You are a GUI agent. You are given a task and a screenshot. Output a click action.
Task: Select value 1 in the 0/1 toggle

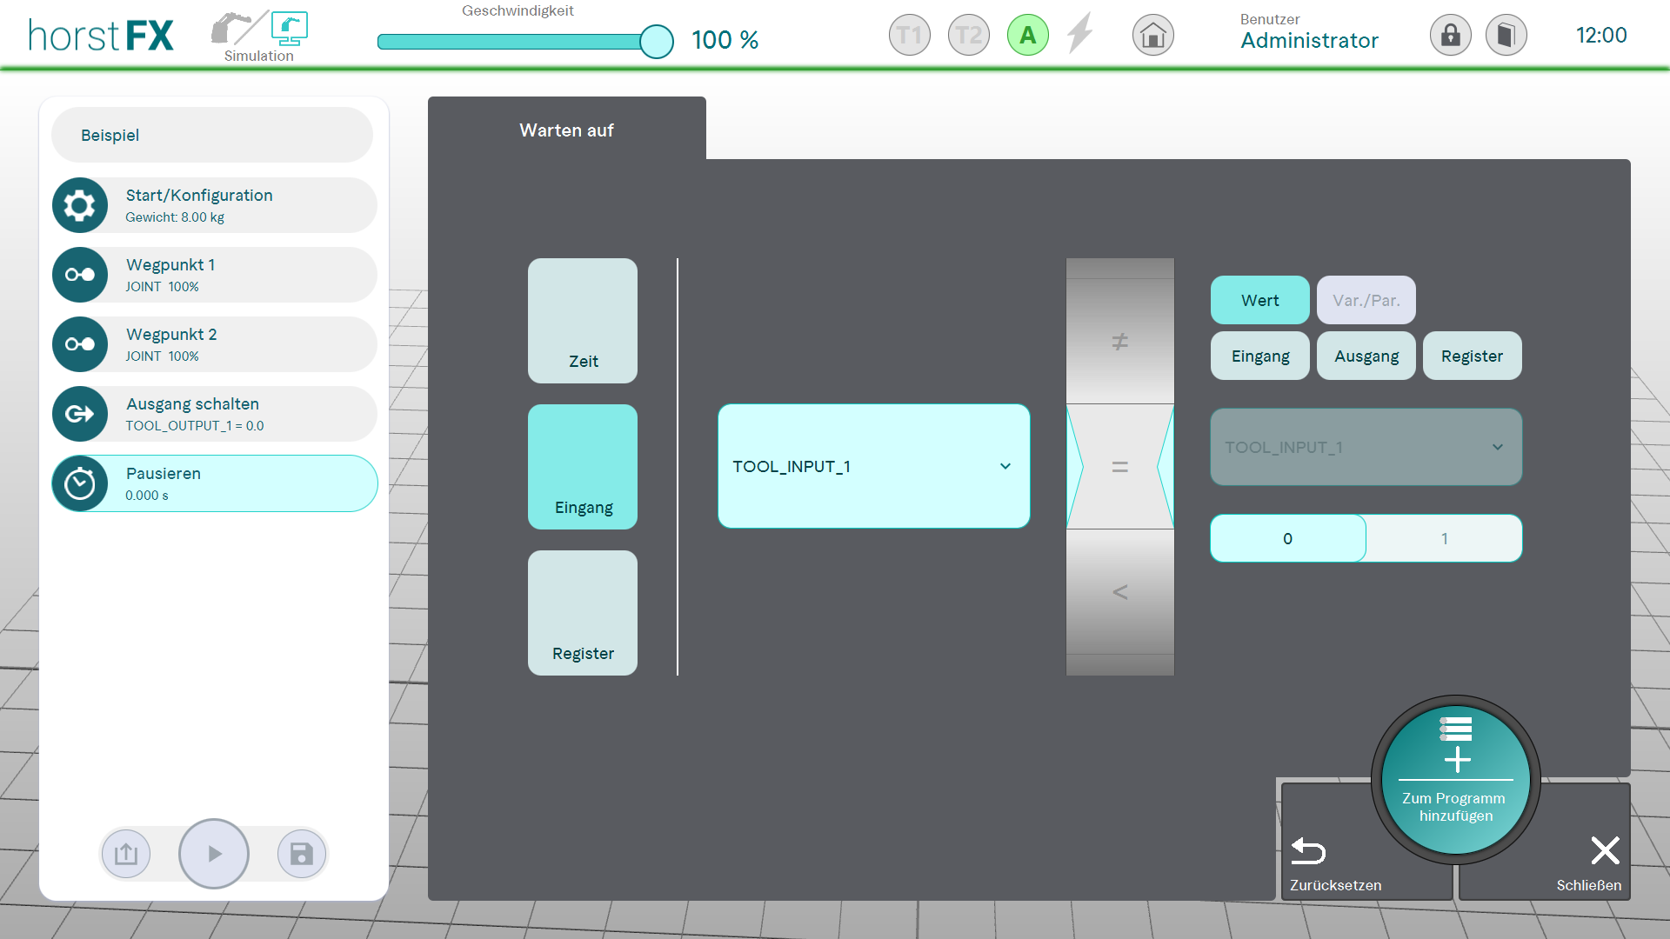pos(1444,538)
